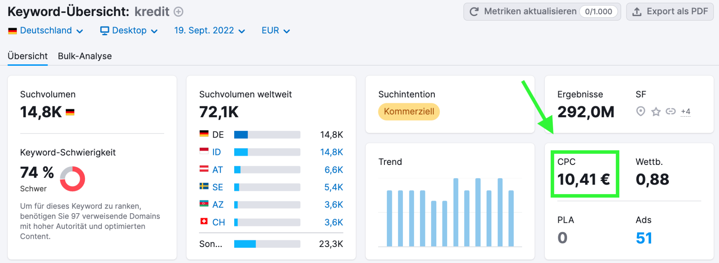Click the Indonesia flag in the ID row
The image size is (719, 263).
[204, 151]
